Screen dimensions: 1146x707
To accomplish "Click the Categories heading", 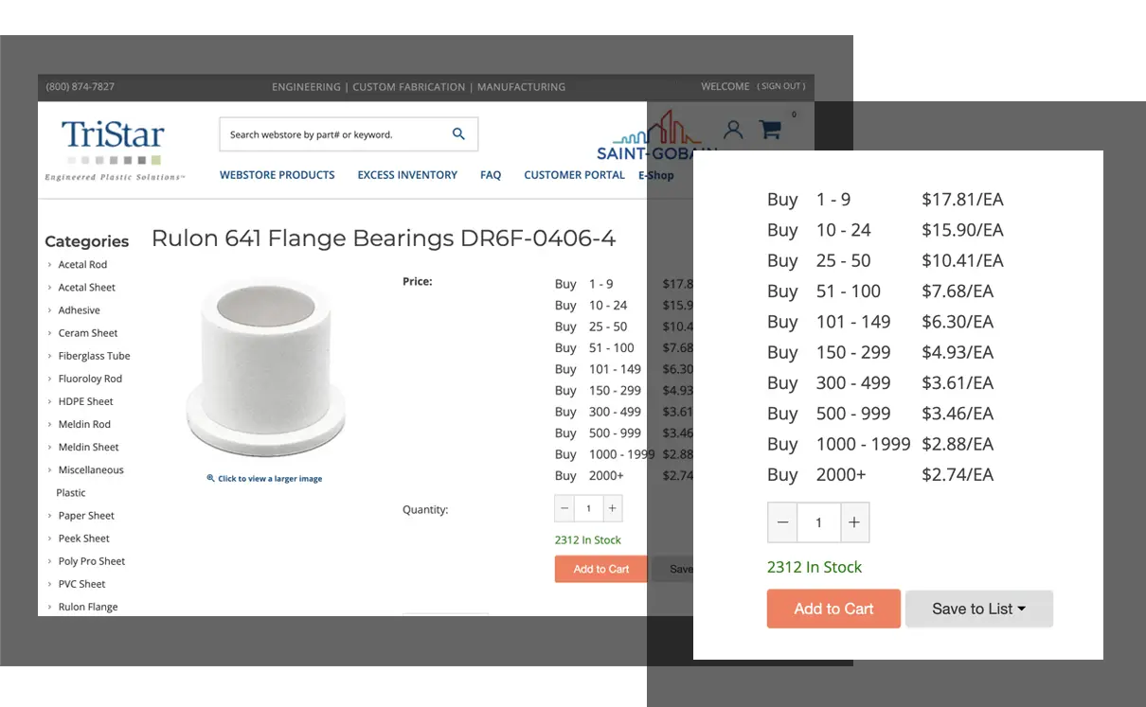I will (87, 241).
